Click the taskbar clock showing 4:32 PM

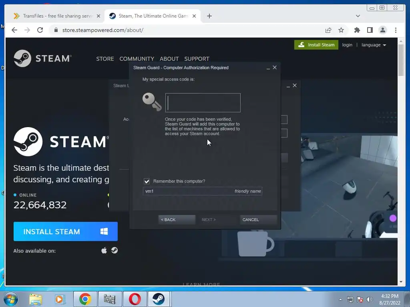pyautogui.click(x=390, y=299)
